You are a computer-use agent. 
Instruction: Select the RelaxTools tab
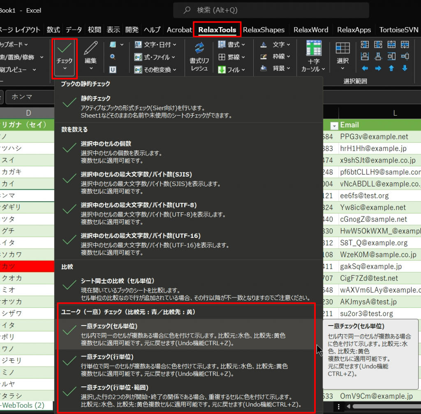click(217, 30)
